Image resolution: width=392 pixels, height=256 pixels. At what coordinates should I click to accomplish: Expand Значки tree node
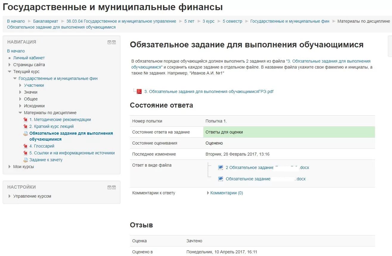click(x=20, y=92)
